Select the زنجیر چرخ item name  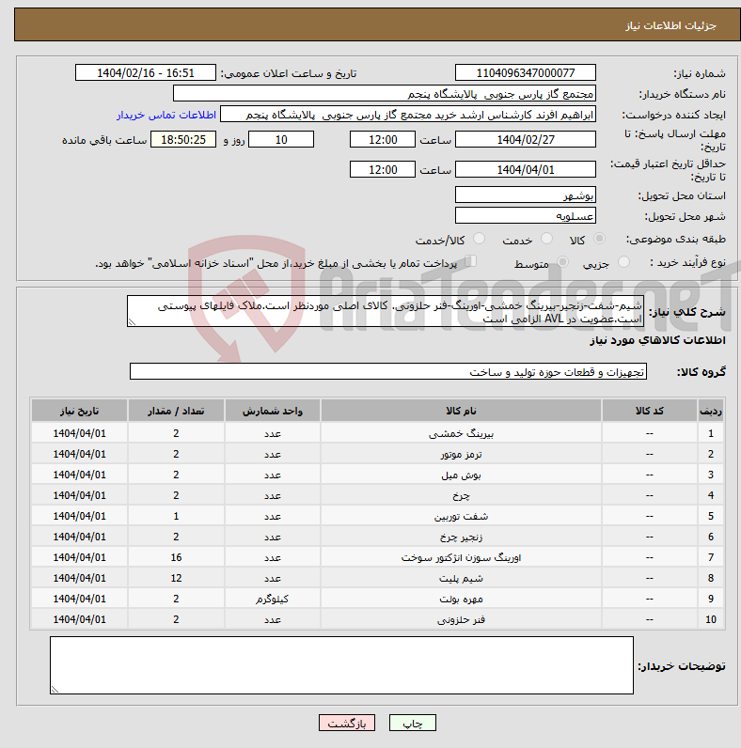click(x=461, y=538)
